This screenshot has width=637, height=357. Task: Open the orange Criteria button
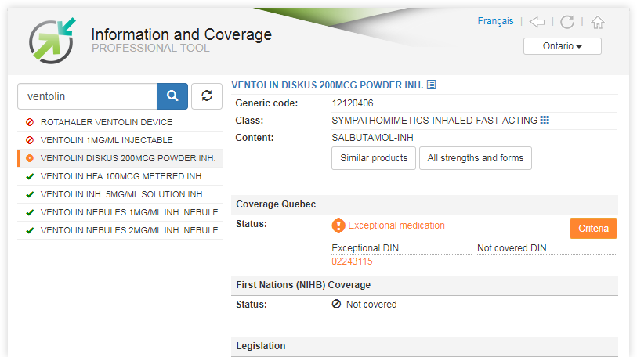(x=593, y=229)
